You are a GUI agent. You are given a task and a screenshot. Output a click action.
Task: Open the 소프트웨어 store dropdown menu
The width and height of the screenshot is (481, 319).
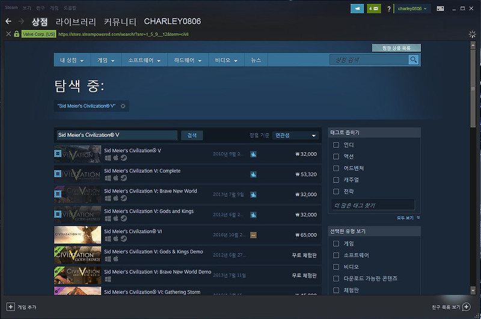[144, 60]
